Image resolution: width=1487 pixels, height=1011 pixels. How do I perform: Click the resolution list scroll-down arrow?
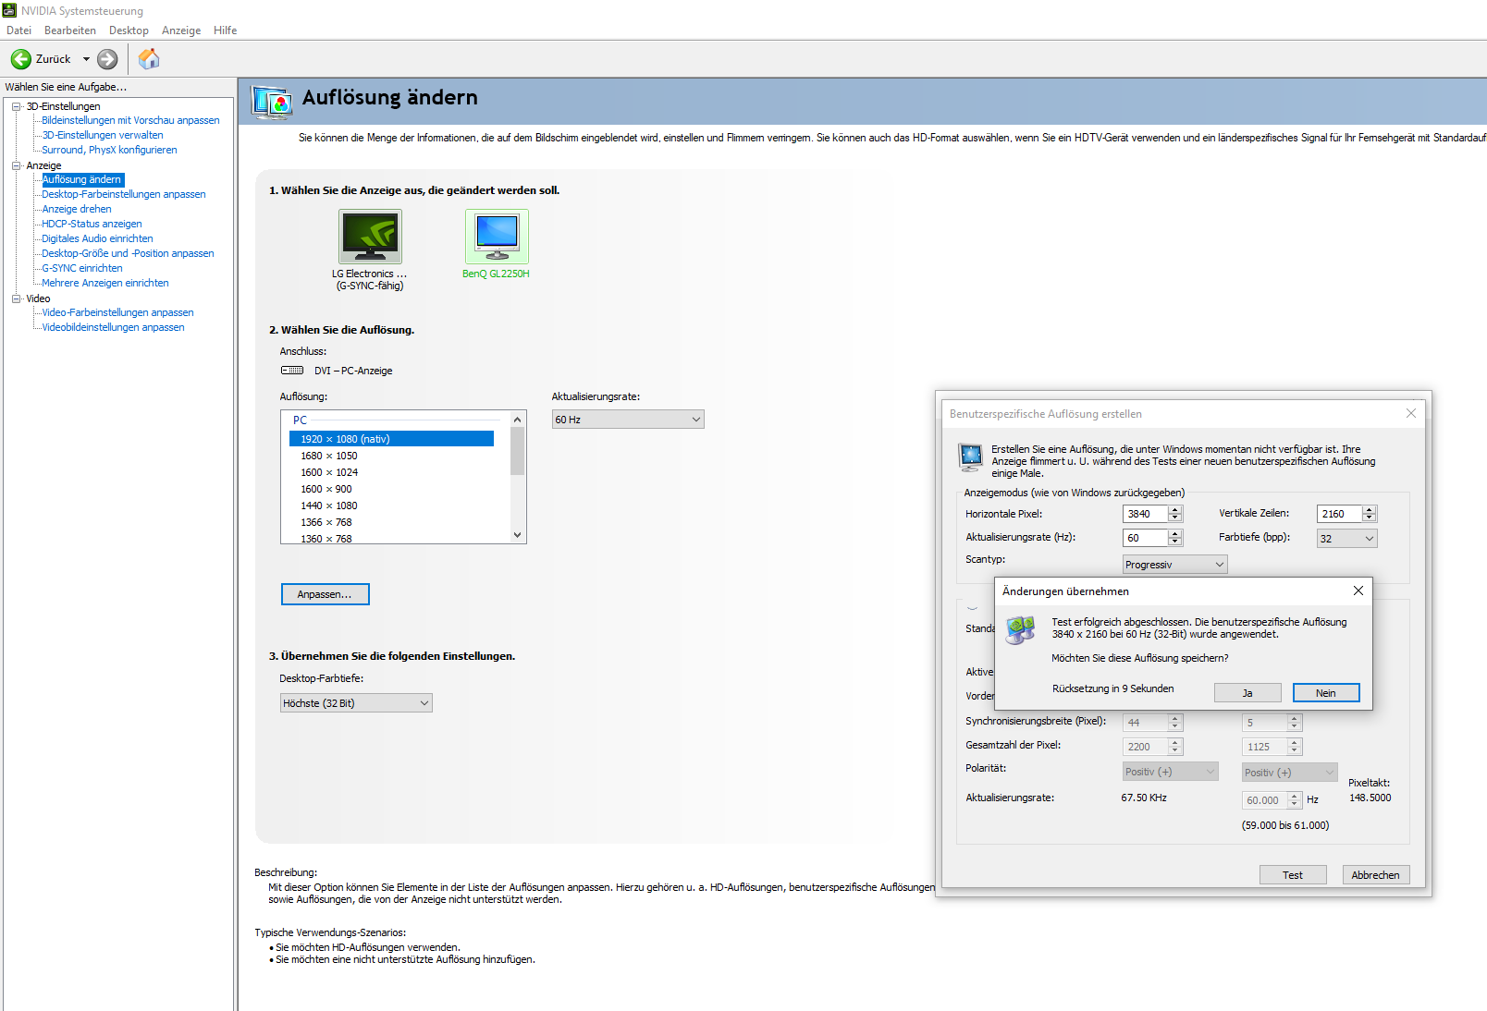(518, 535)
